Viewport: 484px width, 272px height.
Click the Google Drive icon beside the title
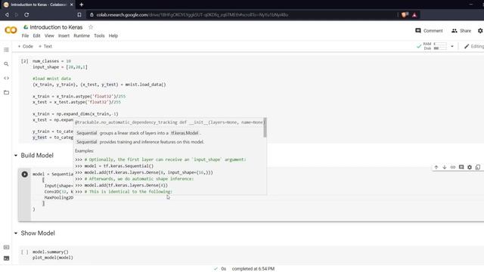coord(26,27)
